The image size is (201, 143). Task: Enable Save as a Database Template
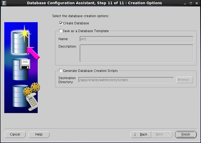click(60, 31)
